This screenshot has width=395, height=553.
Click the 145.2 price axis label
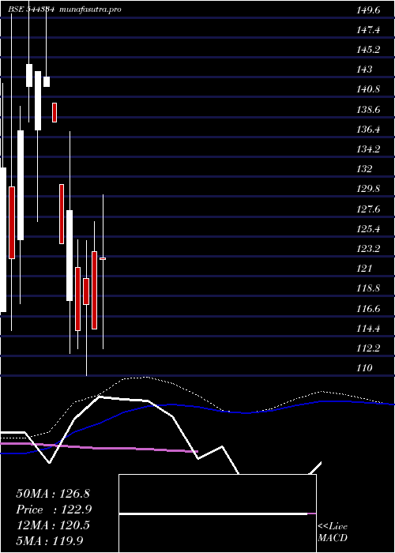point(368,49)
